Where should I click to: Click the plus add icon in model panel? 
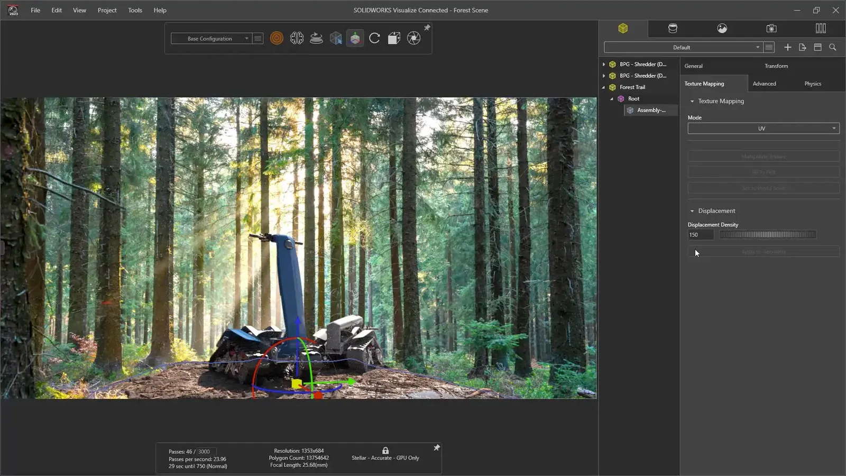(x=788, y=47)
